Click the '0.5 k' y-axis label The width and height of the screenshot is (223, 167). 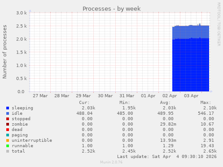pos(22,78)
